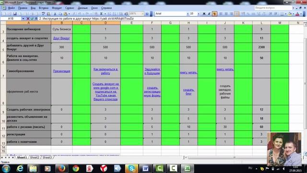Confirm the formula bar entry with the green check
Viewport: 307px width, 173px height.
[x=32, y=19]
